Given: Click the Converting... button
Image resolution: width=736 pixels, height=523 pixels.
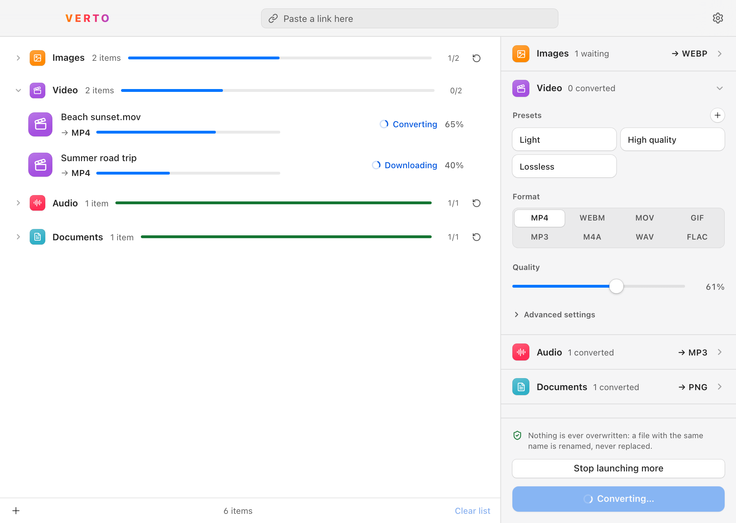Looking at the screenshot, I should pyautogui.click(x=619, y=499).
